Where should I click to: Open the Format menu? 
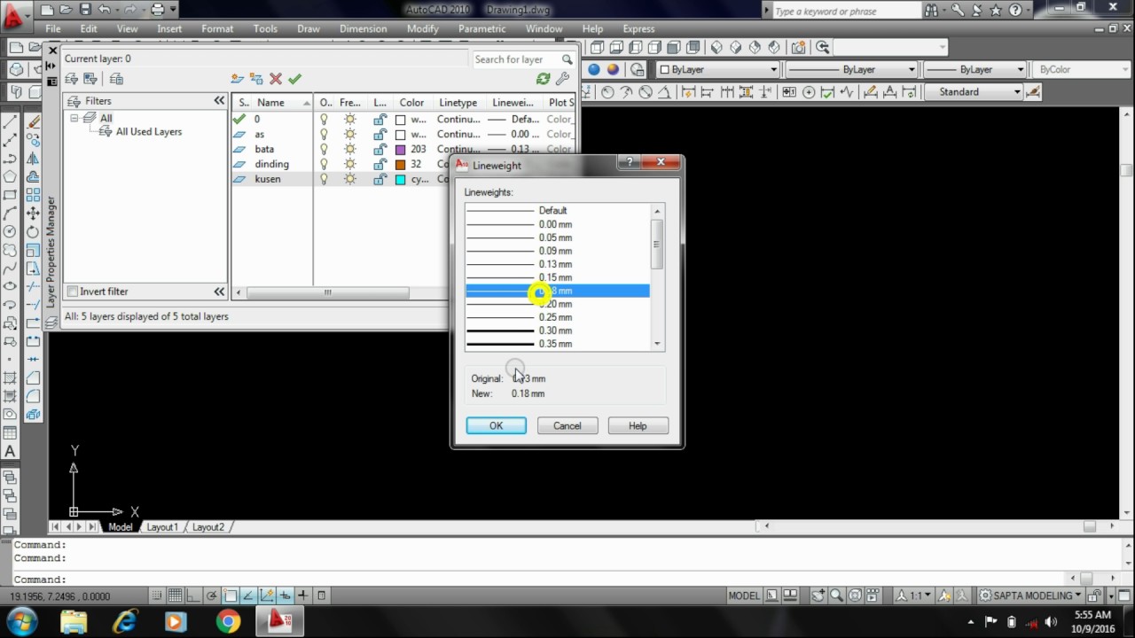click(217, 28)
